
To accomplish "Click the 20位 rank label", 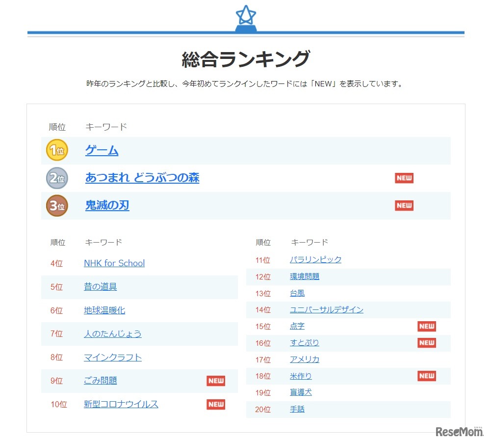I will point(263,410).
